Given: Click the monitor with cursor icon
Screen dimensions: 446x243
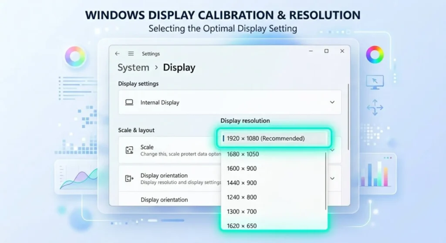Looking at the screenshot, I should 375,82.
